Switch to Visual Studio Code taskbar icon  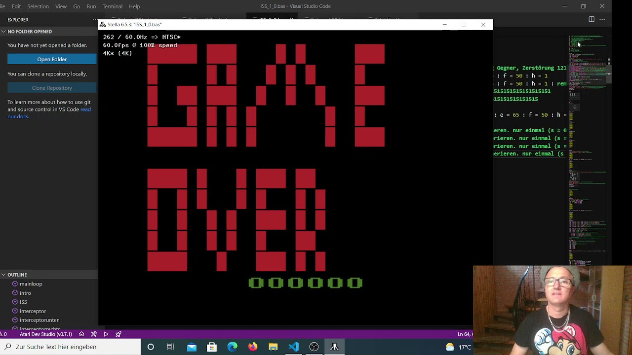[x=294, y=347]
